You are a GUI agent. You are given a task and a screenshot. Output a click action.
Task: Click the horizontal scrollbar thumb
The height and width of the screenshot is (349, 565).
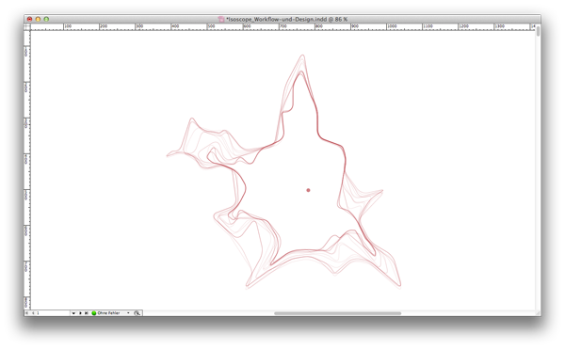tap(338, 313)
